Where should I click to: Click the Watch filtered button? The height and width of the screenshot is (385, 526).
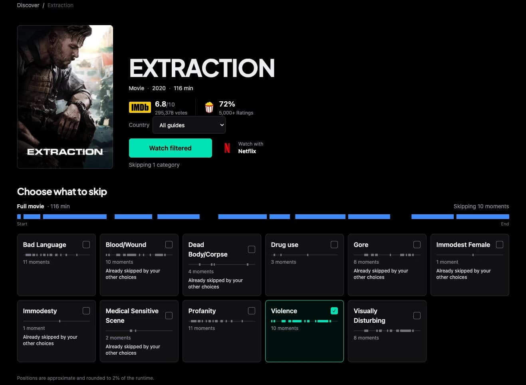(171, 148)
